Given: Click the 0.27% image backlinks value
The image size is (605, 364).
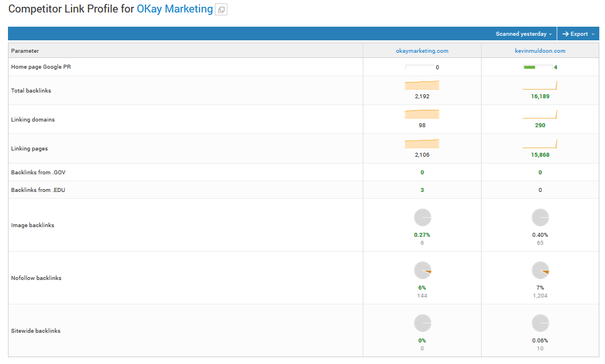Looking at the screenshot, I should 422,235.
